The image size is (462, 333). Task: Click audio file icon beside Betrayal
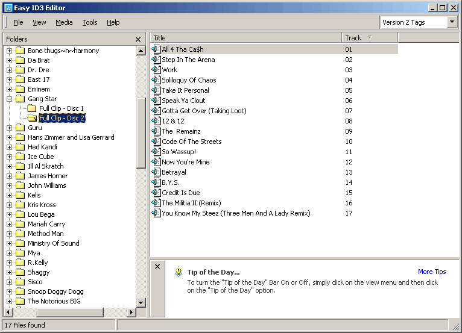[156, 172]
